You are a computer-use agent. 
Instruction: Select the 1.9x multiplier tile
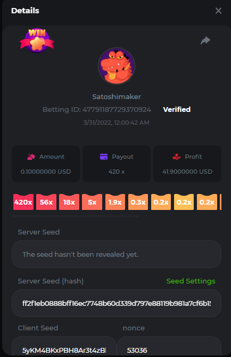tap(115, 202)
